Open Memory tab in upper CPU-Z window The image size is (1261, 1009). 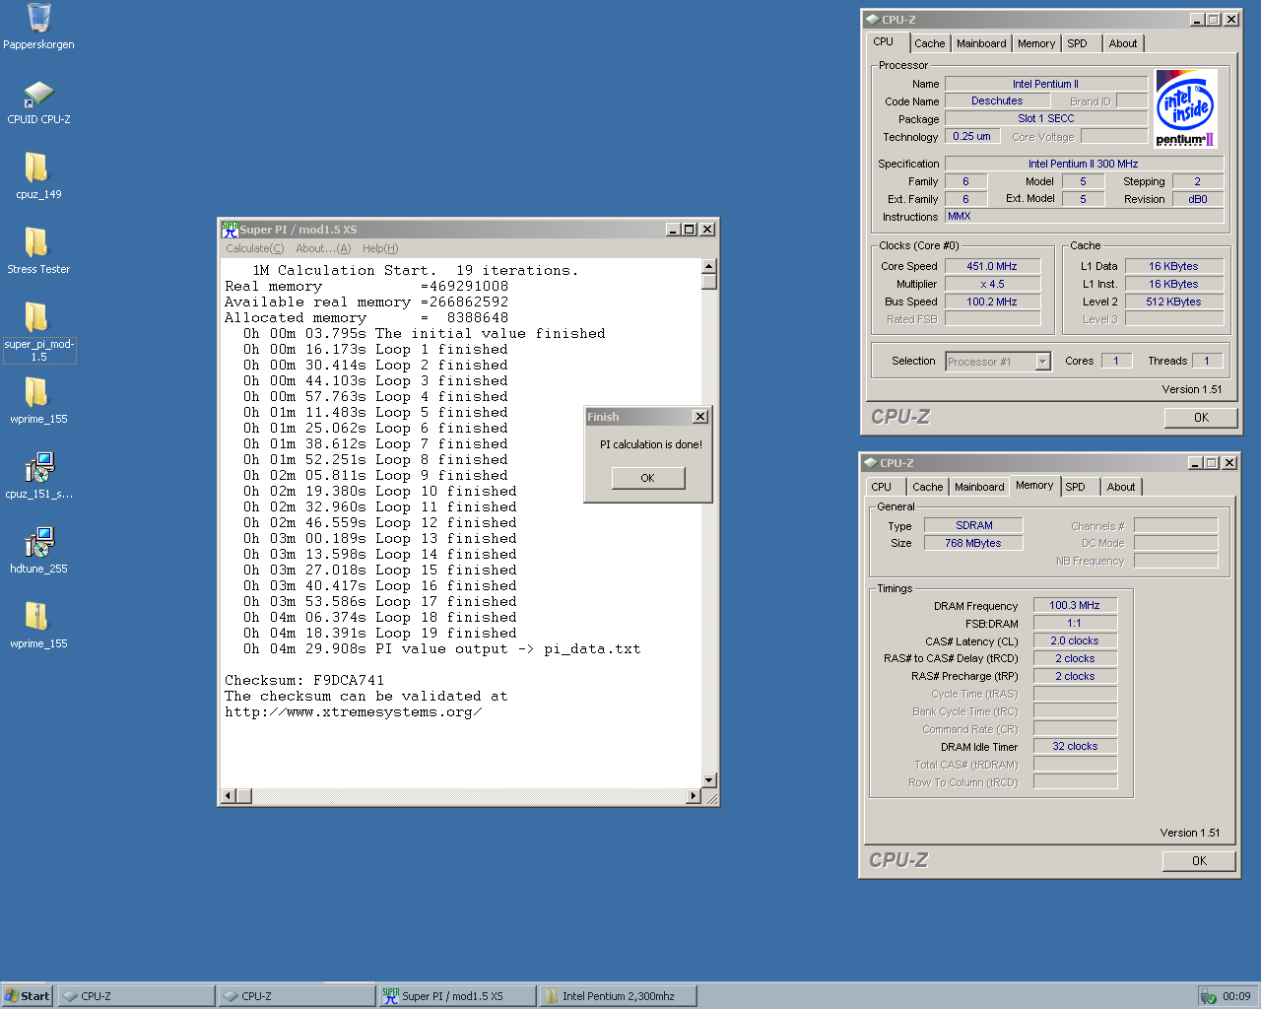1036,43
